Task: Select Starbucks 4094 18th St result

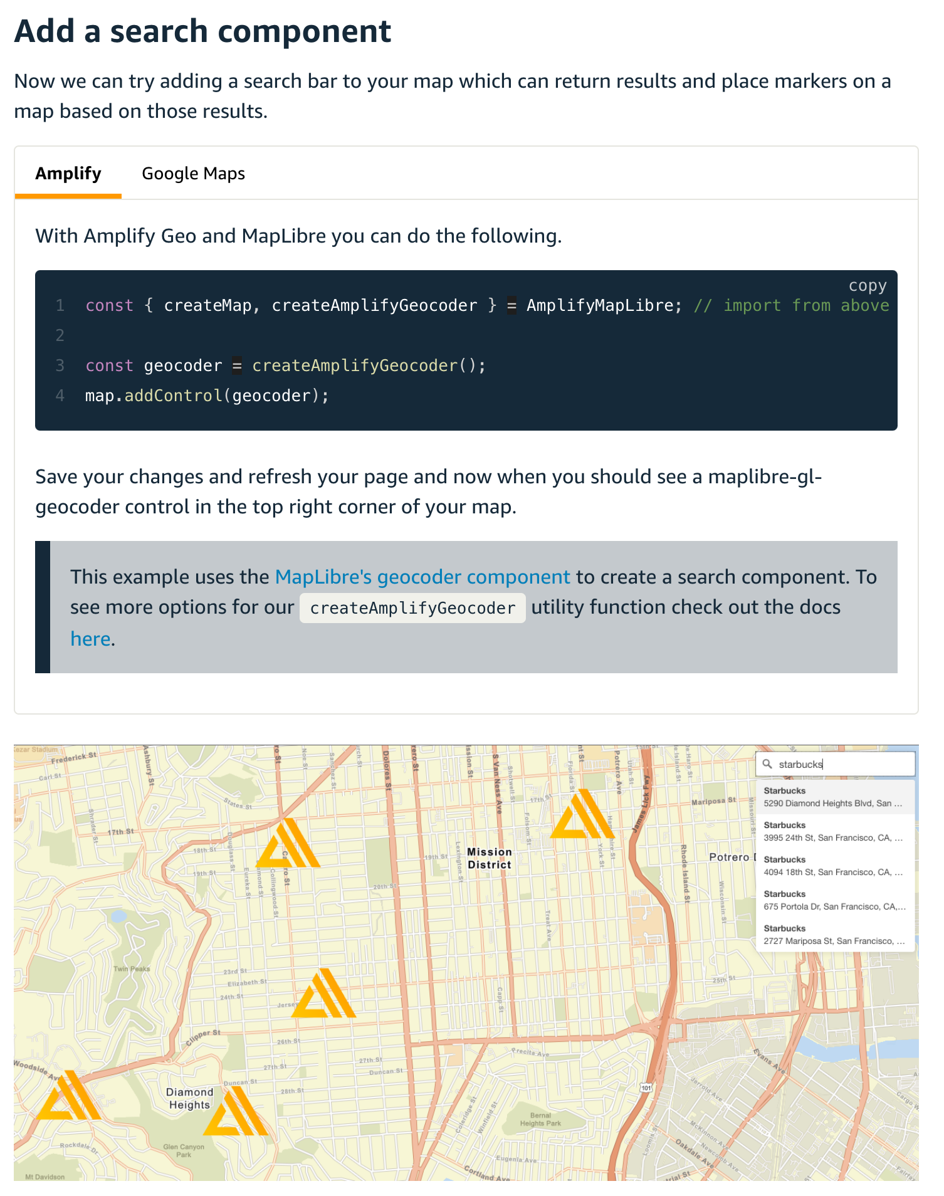Action: 835,866
